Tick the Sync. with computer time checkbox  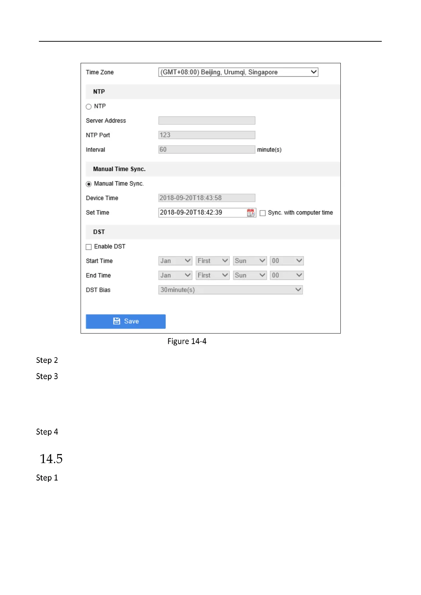pos(263,213)
